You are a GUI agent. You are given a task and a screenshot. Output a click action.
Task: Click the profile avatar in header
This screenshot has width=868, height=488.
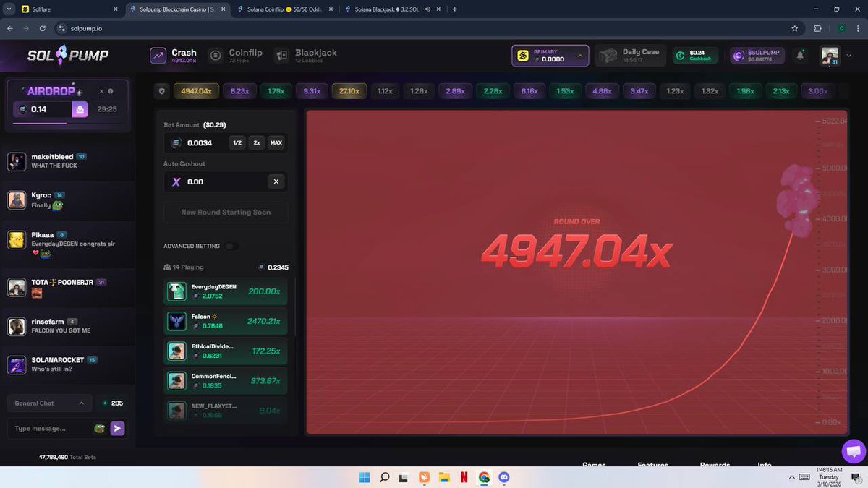[829, 55]
